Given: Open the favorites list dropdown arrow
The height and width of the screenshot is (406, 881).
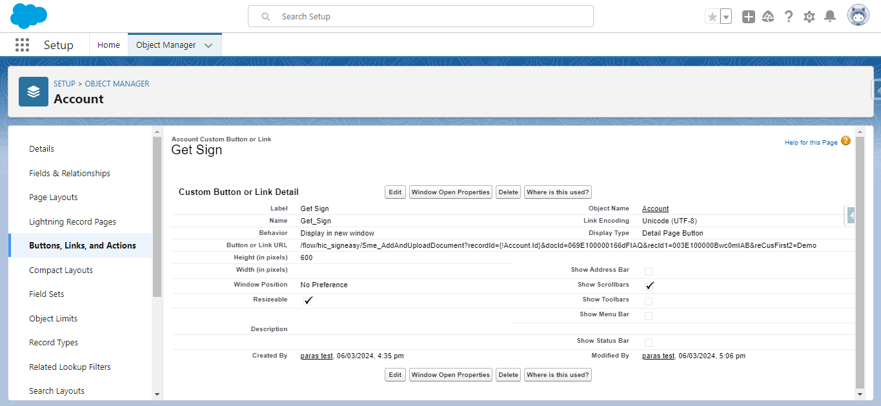Looking at the screenshot, I should [726, 17].
